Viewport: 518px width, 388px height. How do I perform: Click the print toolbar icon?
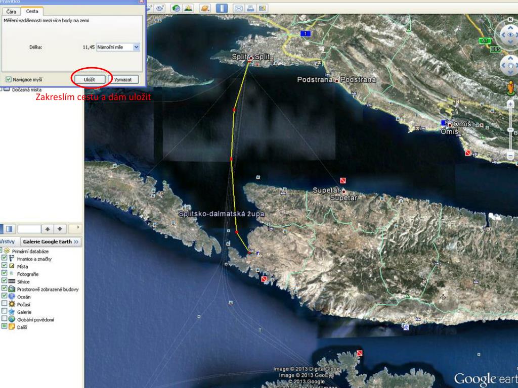tap(251, 8)
